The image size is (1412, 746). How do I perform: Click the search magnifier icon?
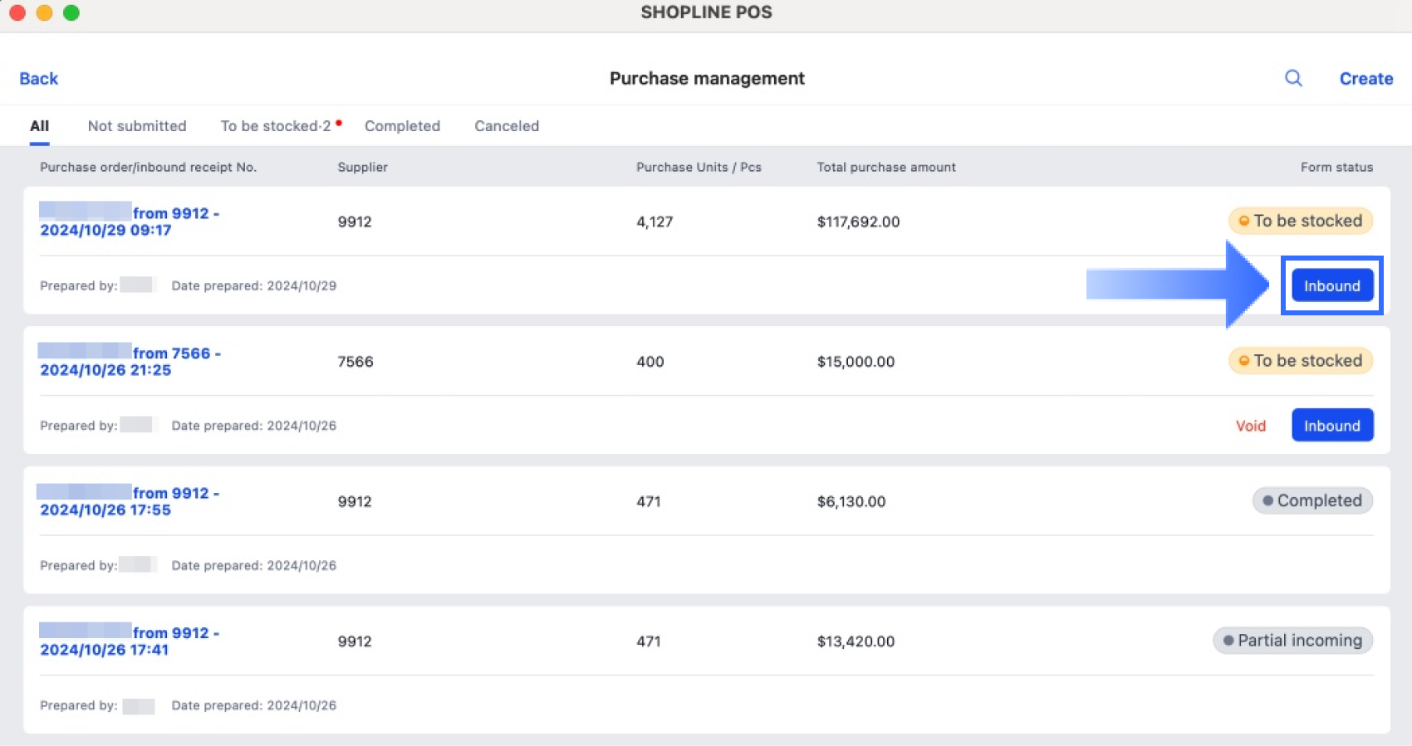click(x=1293, y=78)
